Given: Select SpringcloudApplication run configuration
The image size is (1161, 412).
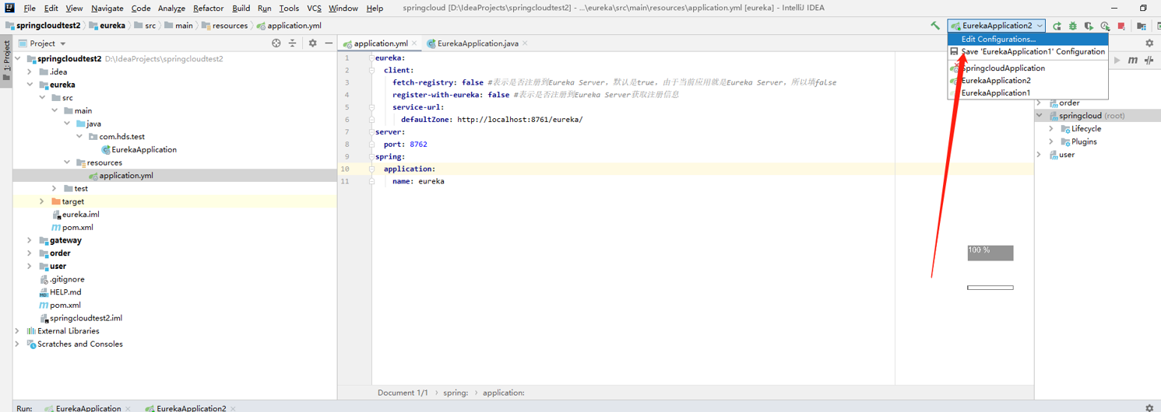Looking at the screenshot, I should click(1028, 68).
